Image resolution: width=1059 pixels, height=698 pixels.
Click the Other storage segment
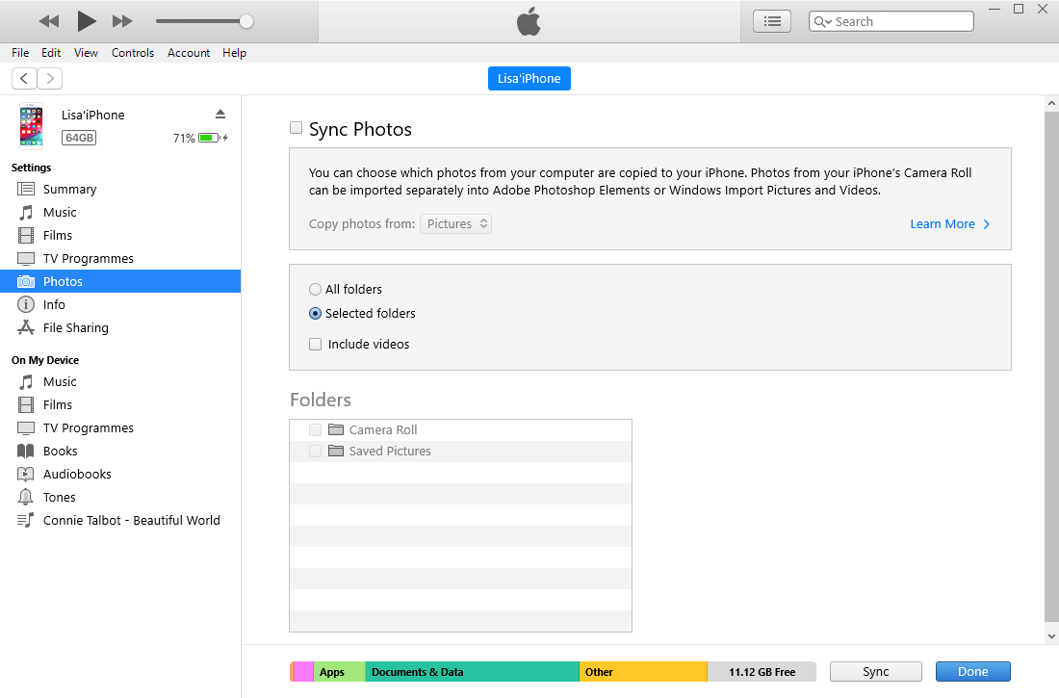point(643,672)
